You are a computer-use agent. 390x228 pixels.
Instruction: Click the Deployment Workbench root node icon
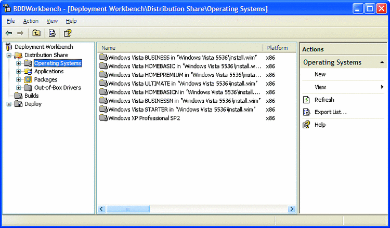[x=9, y=47]
